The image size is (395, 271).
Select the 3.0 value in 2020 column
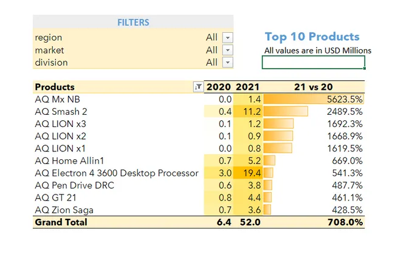219,173
